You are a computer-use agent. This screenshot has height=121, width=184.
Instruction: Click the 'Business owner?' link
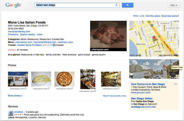(x=171, y=16)
